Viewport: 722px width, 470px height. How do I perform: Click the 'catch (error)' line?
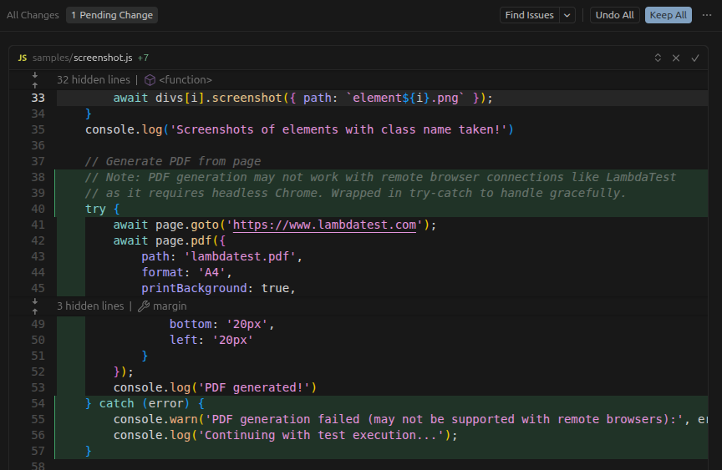point(145,404)
